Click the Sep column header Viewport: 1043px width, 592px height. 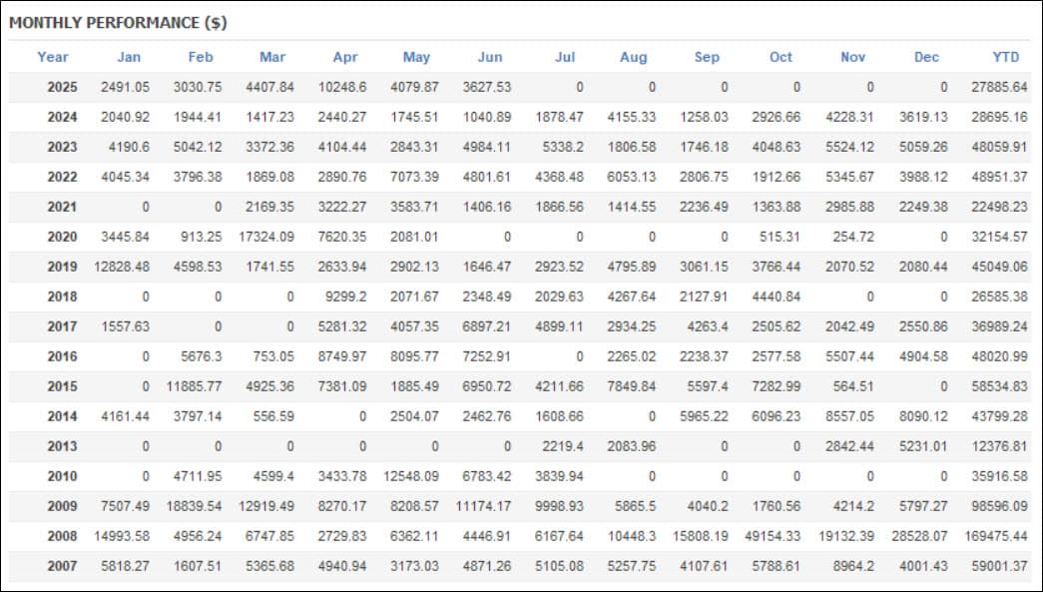[x=707, y=57]
